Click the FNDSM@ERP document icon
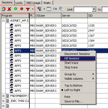The height and width of the screenshot is (109, 108). click(8, 96)
